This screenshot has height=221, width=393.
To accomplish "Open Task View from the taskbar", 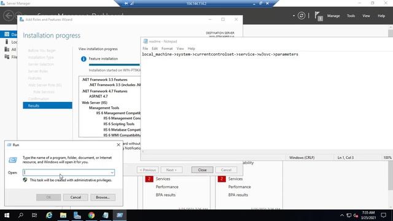I will 34,215.
